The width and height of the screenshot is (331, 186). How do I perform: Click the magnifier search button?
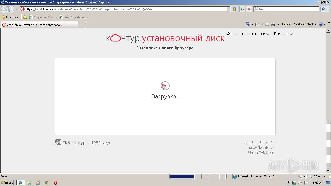pos(323,9)
